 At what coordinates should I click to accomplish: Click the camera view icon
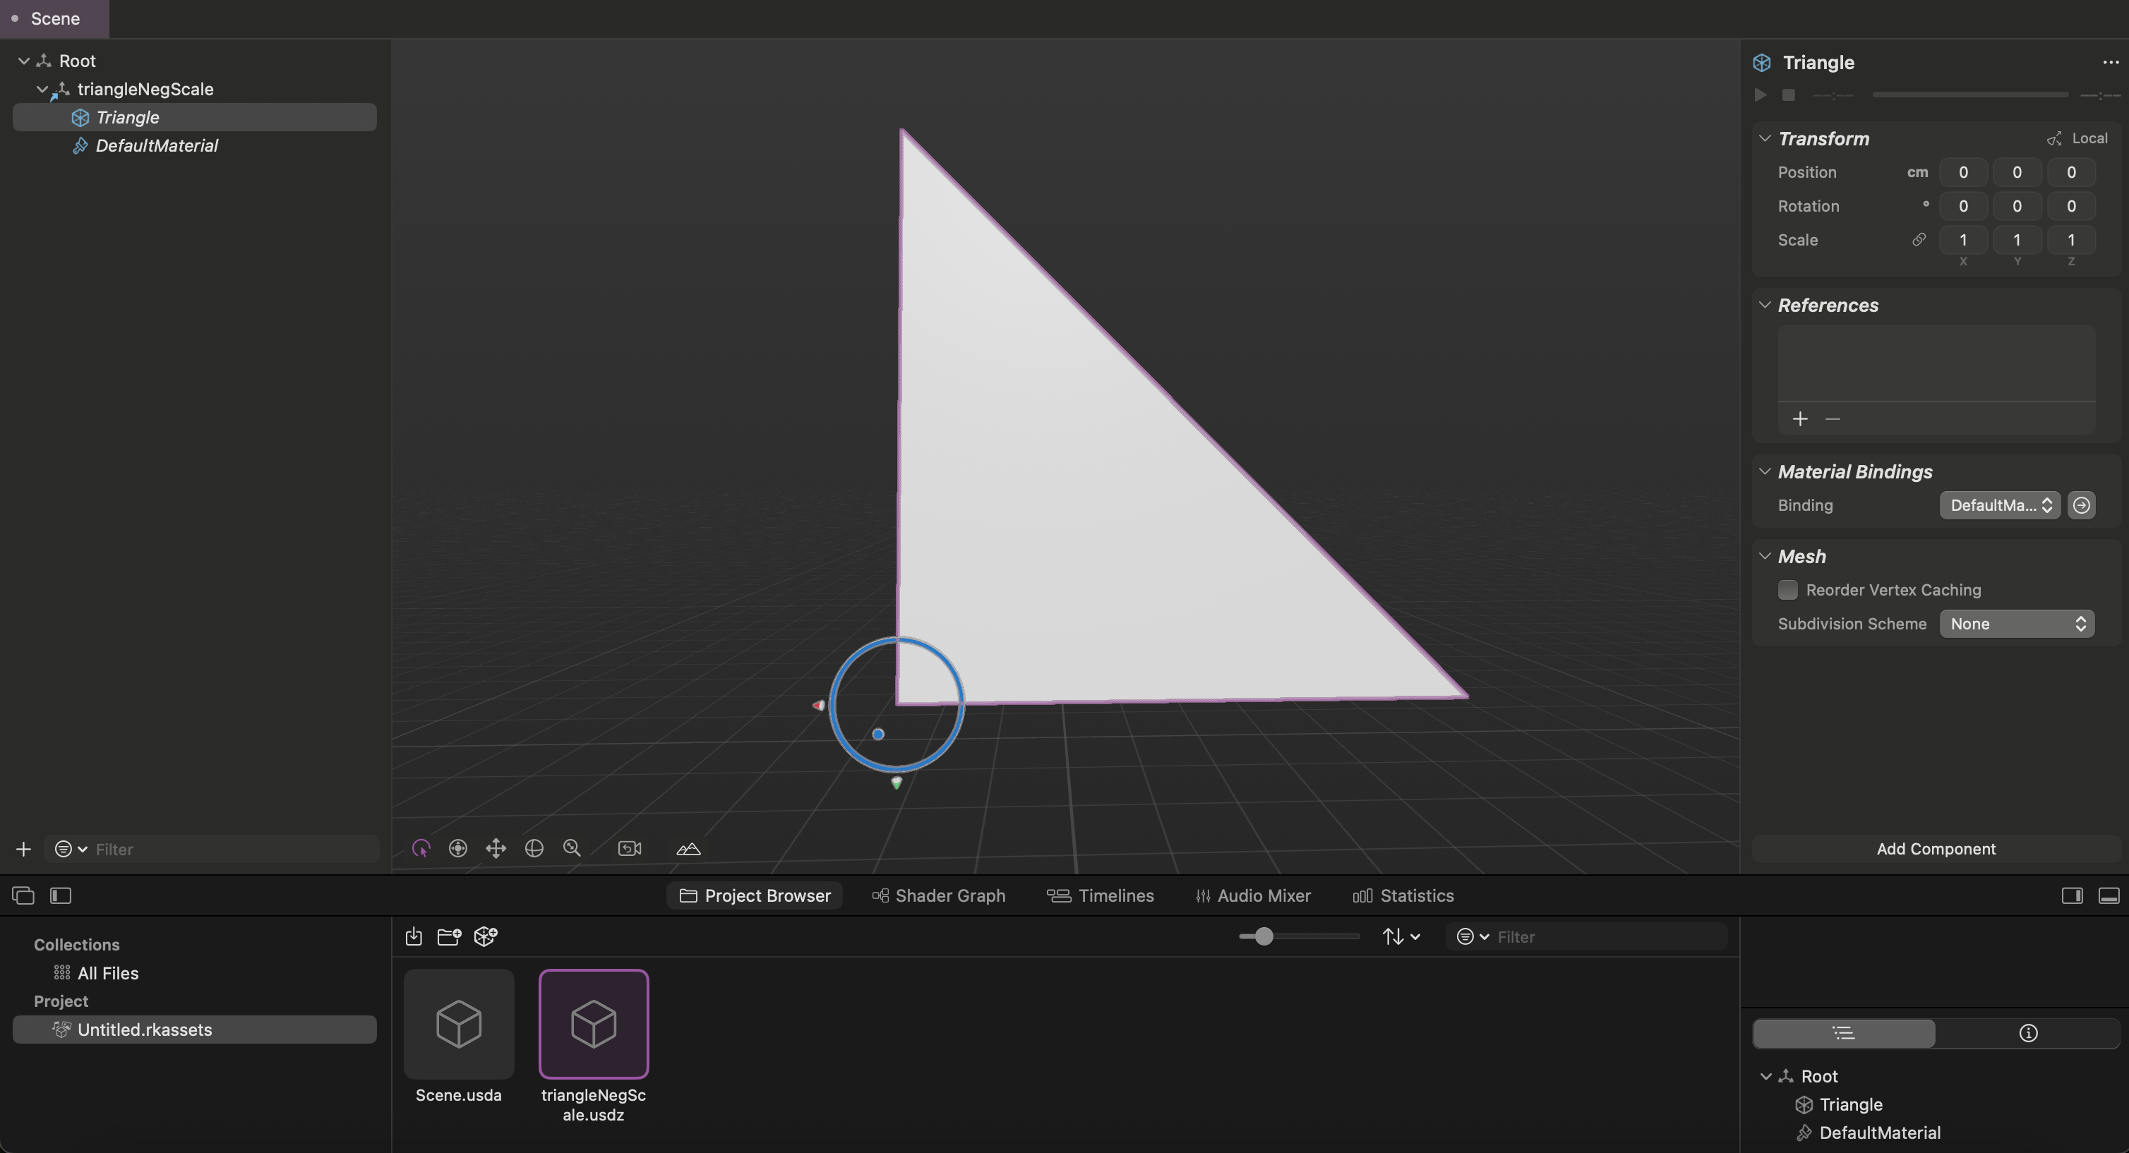pyautogui.click(x=630, y=848)
